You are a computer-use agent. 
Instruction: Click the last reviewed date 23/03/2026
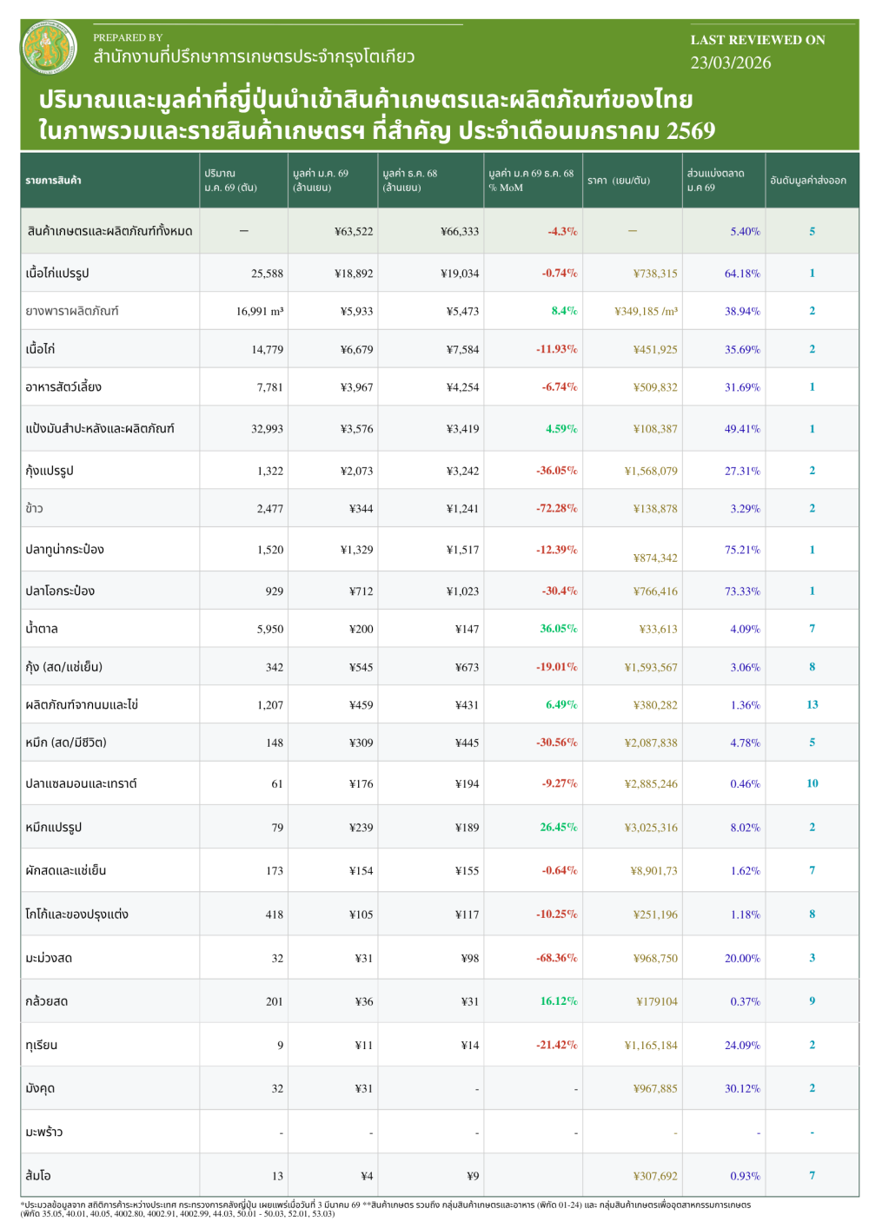(730, 63)
